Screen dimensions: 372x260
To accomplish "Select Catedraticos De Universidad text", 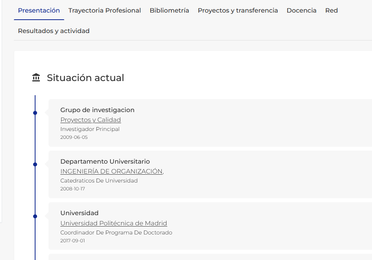I will point(99,181).
